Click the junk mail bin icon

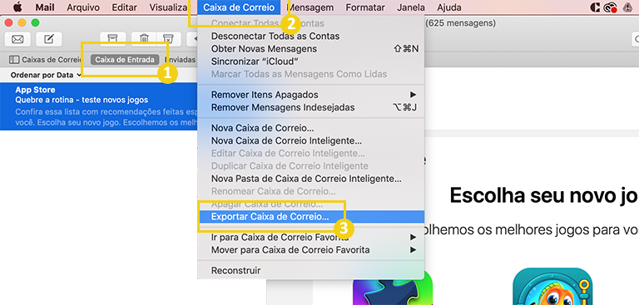click(169, 40)
